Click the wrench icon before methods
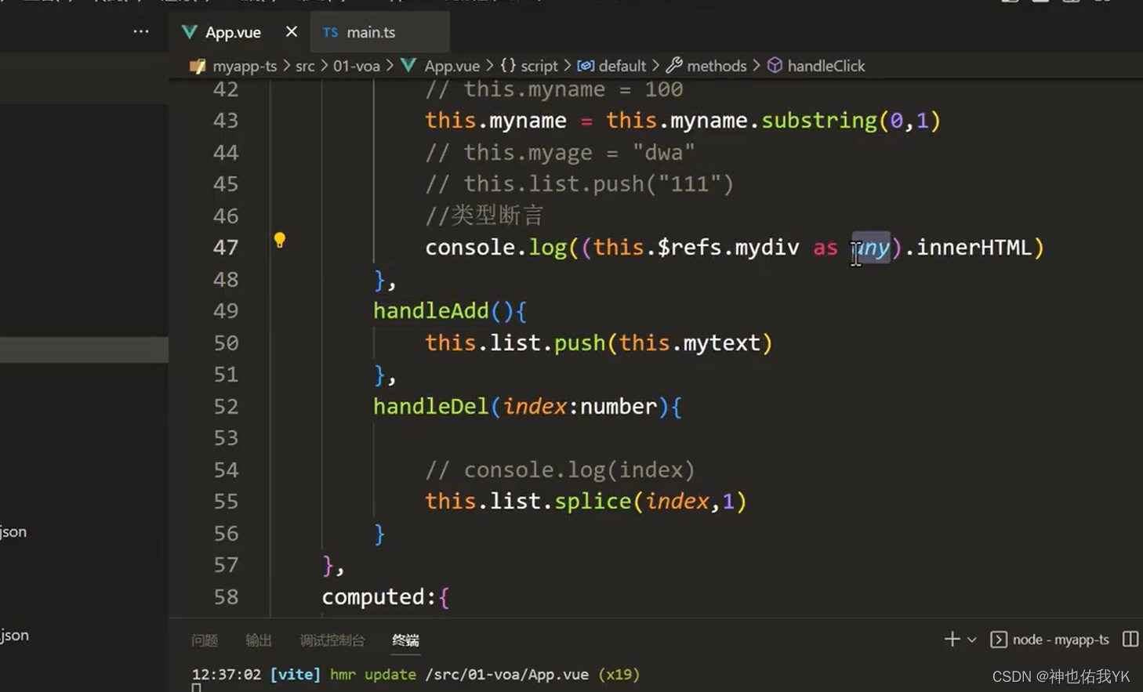This screenshot has width=1143, height=692. pos(674,65)
